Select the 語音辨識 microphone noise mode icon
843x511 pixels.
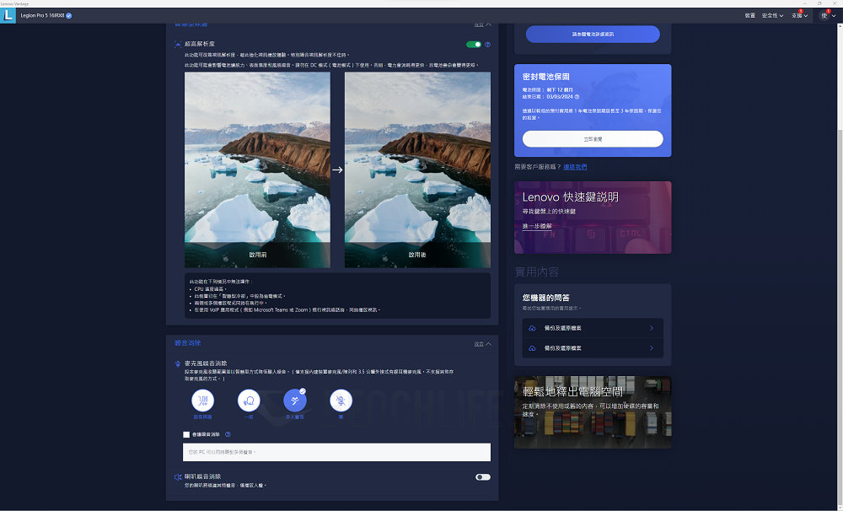tap(202, 400)
